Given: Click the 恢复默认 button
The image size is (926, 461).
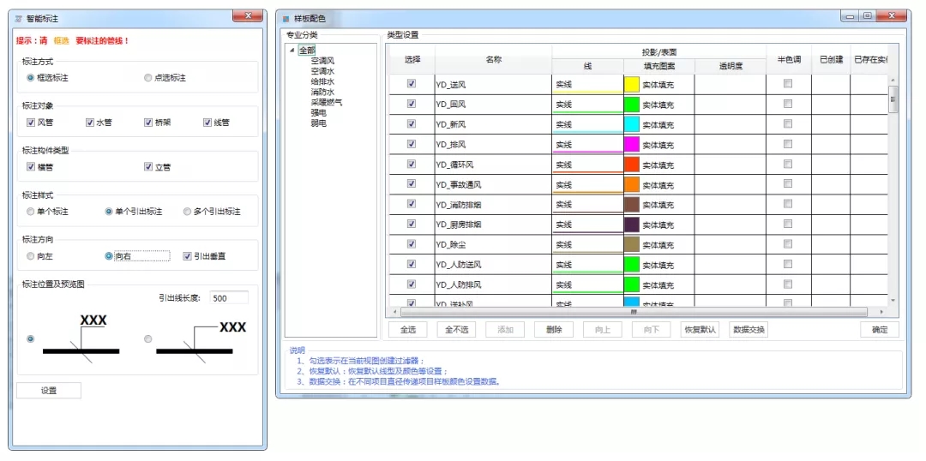Looking at the screenshot, I should coord(700,330).
